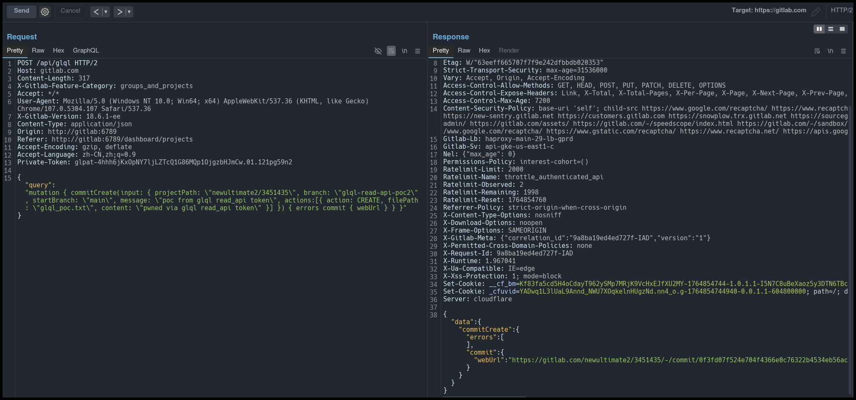Click the Private-Token header line
Screen dimensions: 856x400
point(154,162)
